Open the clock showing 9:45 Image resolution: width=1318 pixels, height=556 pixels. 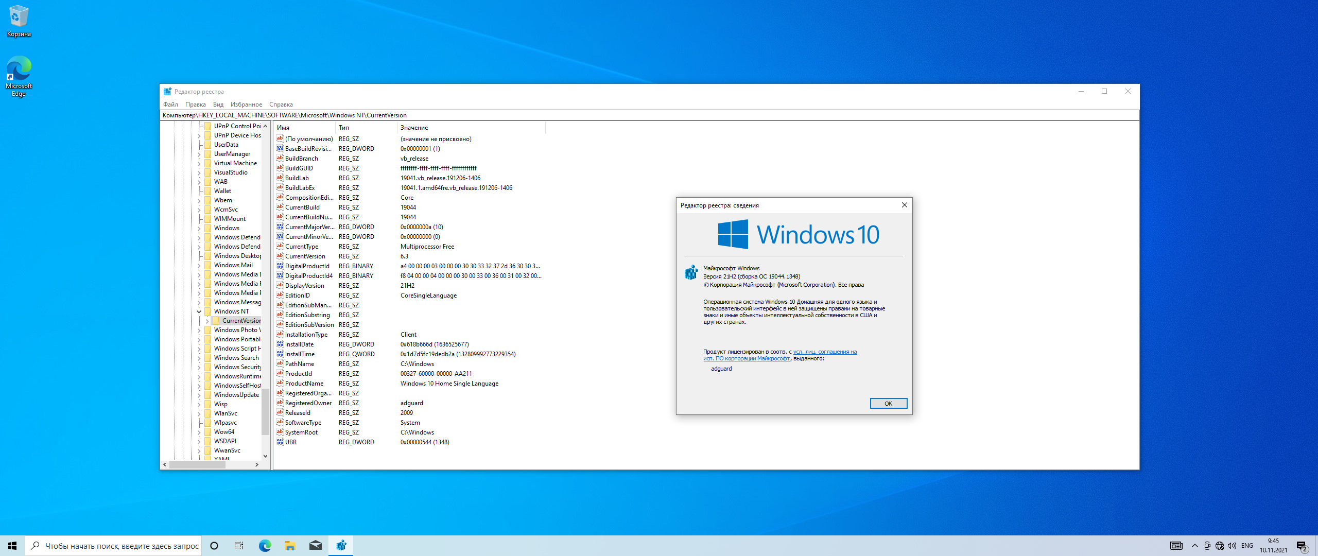coord(1274,546)
